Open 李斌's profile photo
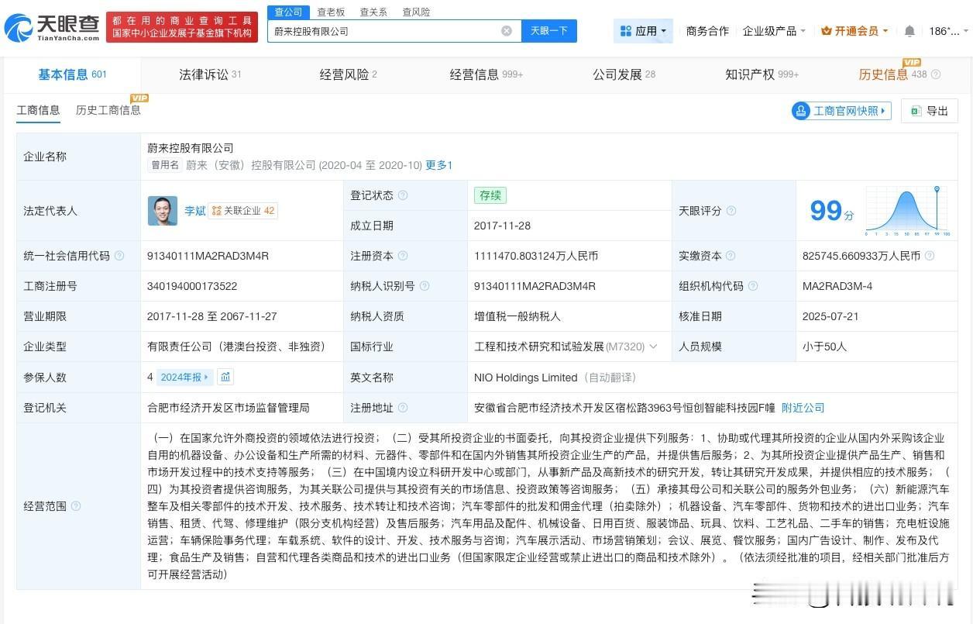The height and width of the screenshot is (624, 973). [x=162, y=211]
